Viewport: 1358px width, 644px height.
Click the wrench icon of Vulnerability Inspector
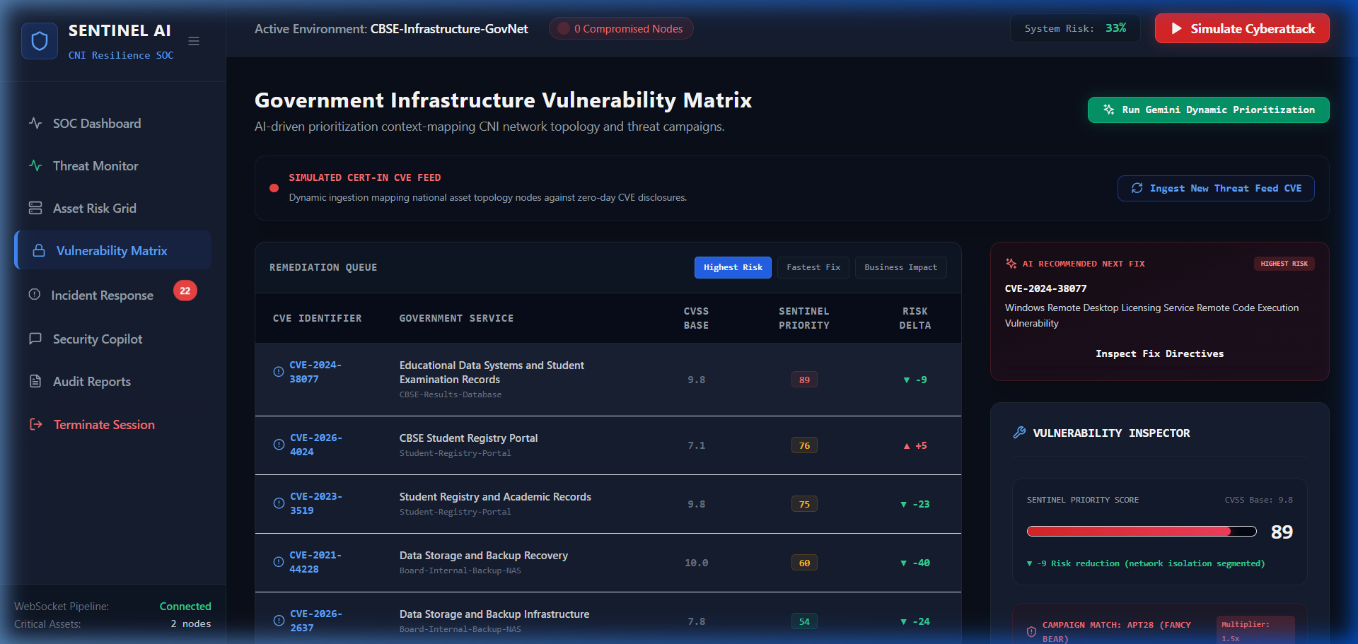pos(1019,433)
